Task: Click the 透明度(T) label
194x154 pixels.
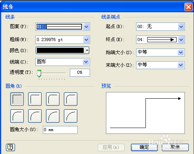Action: (x=21, y=72)
